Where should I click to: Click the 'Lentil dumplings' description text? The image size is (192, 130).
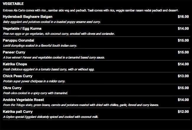[40, 45]
